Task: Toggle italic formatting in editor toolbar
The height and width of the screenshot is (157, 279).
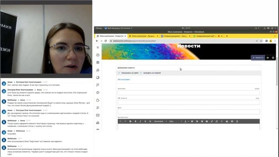Action: [140, 121]
